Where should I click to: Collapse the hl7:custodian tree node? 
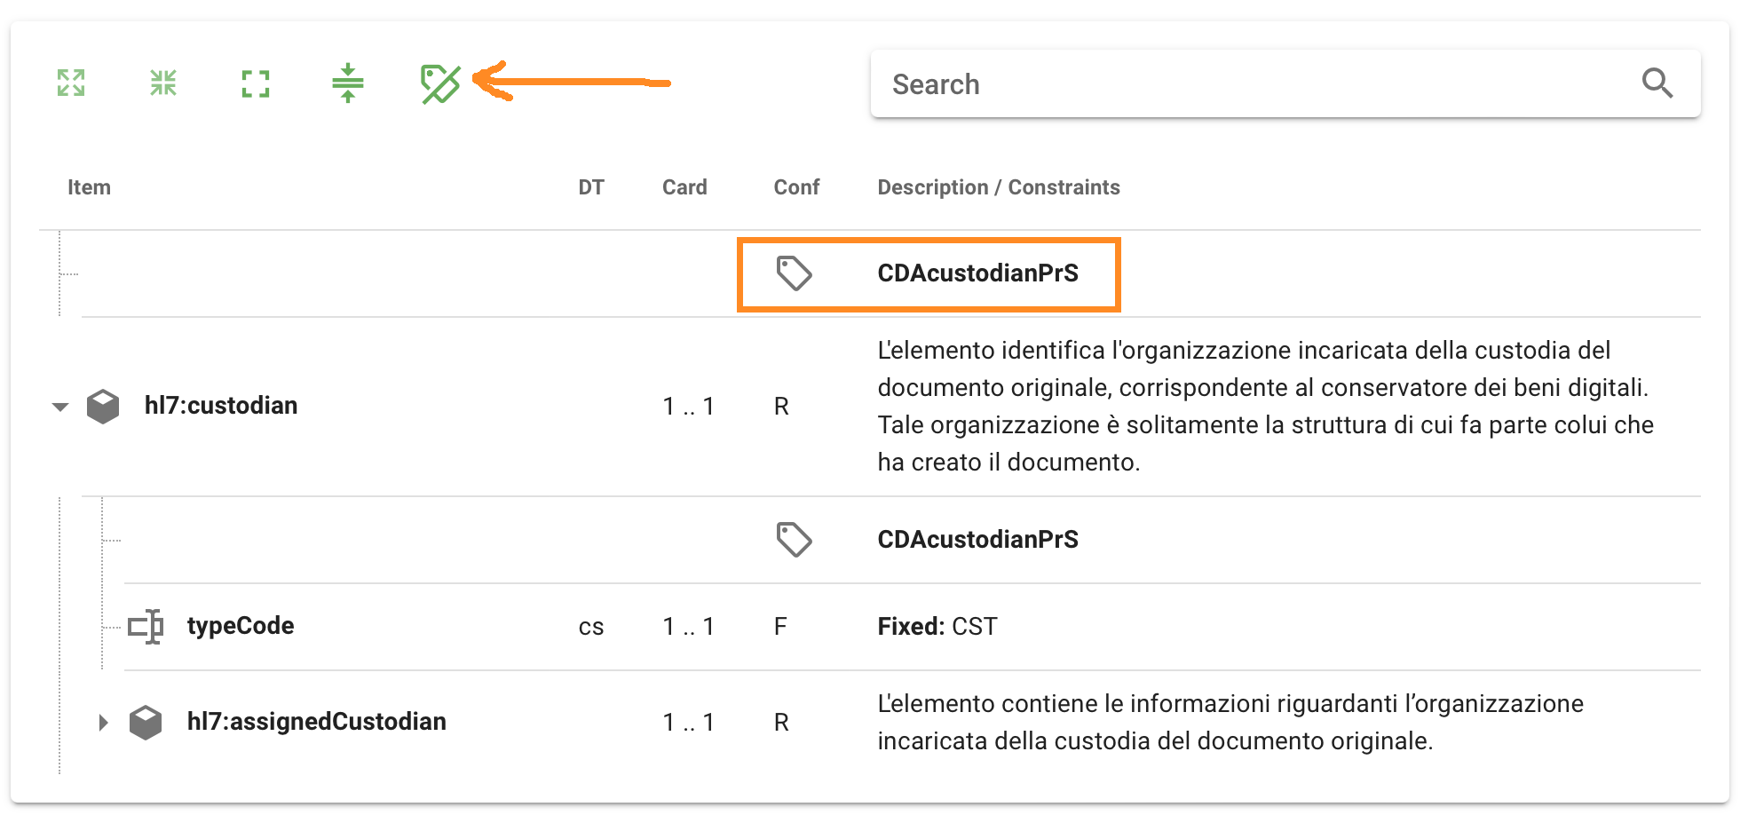[x=60, y=407]
